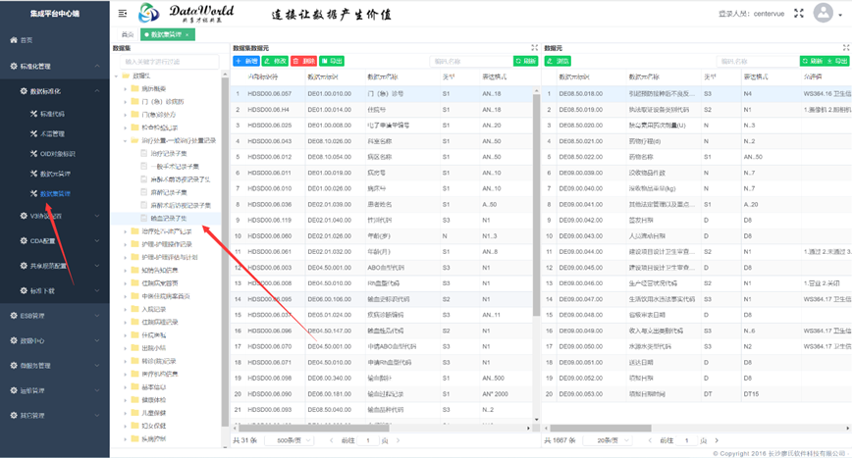Click the gear icon beside 其它管理
This screenshot has height=458, width=852.
(x=14, y=415)
